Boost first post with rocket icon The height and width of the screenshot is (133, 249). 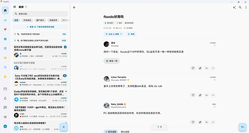click(200, 68)
